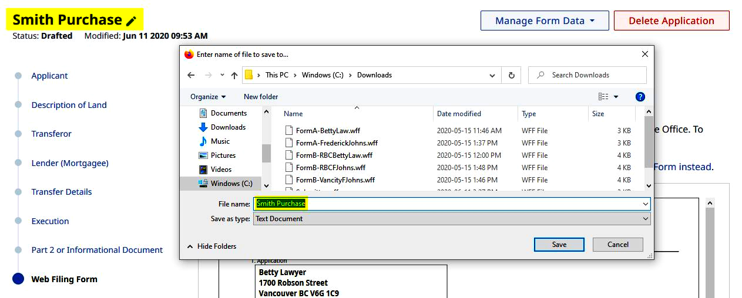Screen dimensions: 742x298
Task: Click the folder icon in address bar
Action: coord(249,75)
